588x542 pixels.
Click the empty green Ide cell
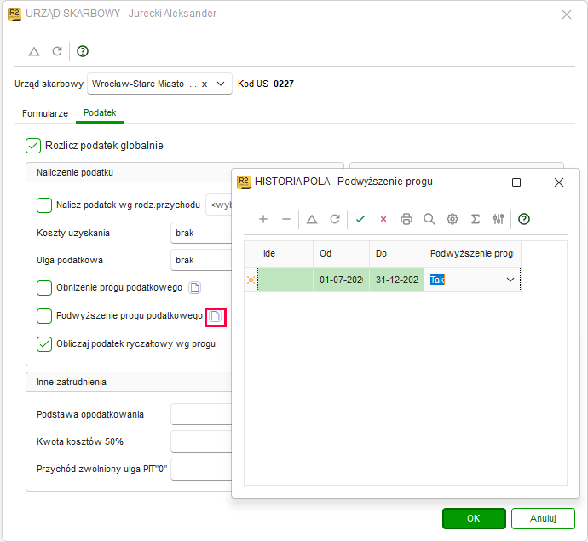(285, 280)
